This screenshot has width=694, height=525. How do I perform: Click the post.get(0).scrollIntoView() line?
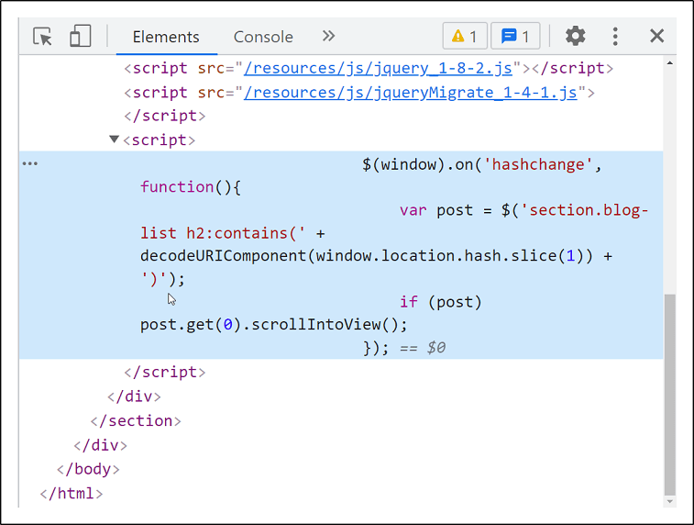click(273, 325)
